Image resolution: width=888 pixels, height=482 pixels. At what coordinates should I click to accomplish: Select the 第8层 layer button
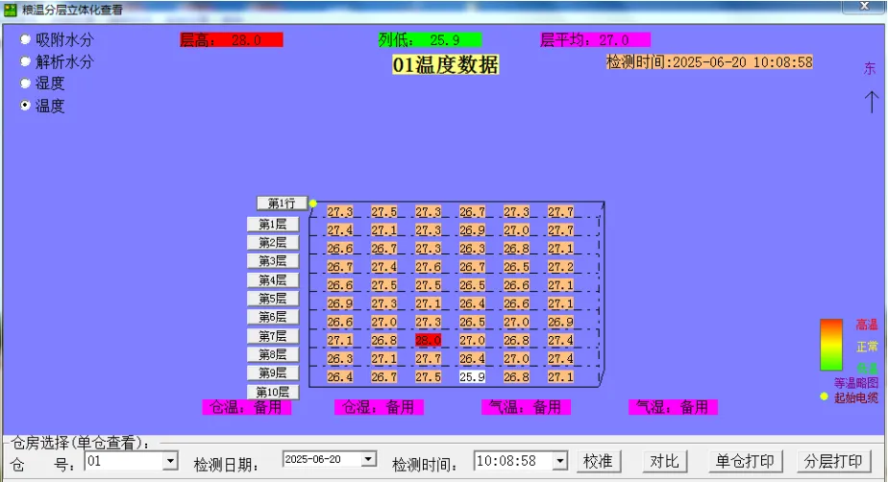point(273,354)
